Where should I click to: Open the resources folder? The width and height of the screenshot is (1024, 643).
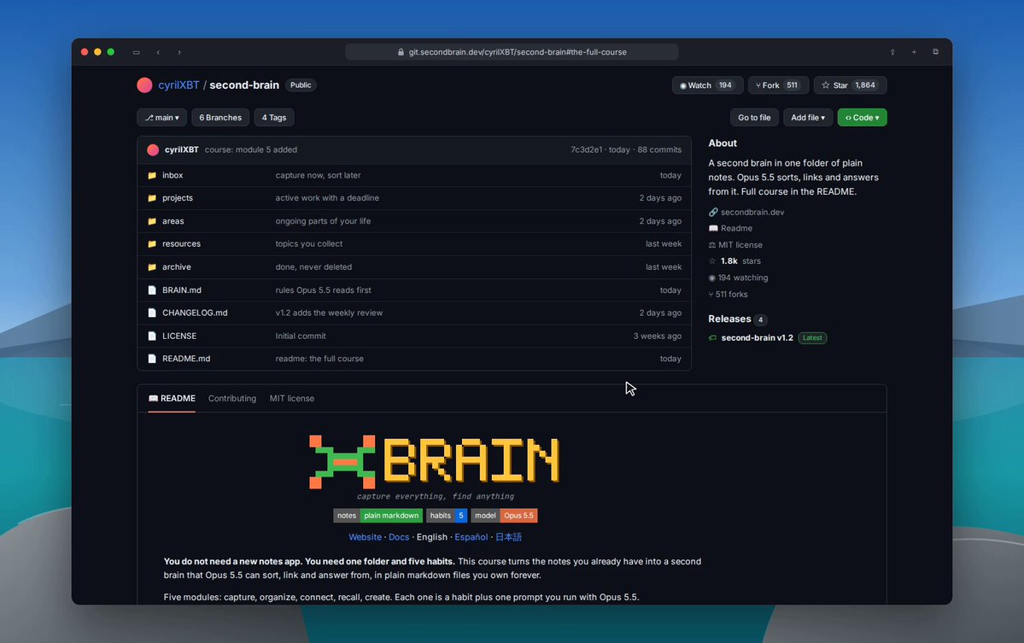[x=182, y=244]
